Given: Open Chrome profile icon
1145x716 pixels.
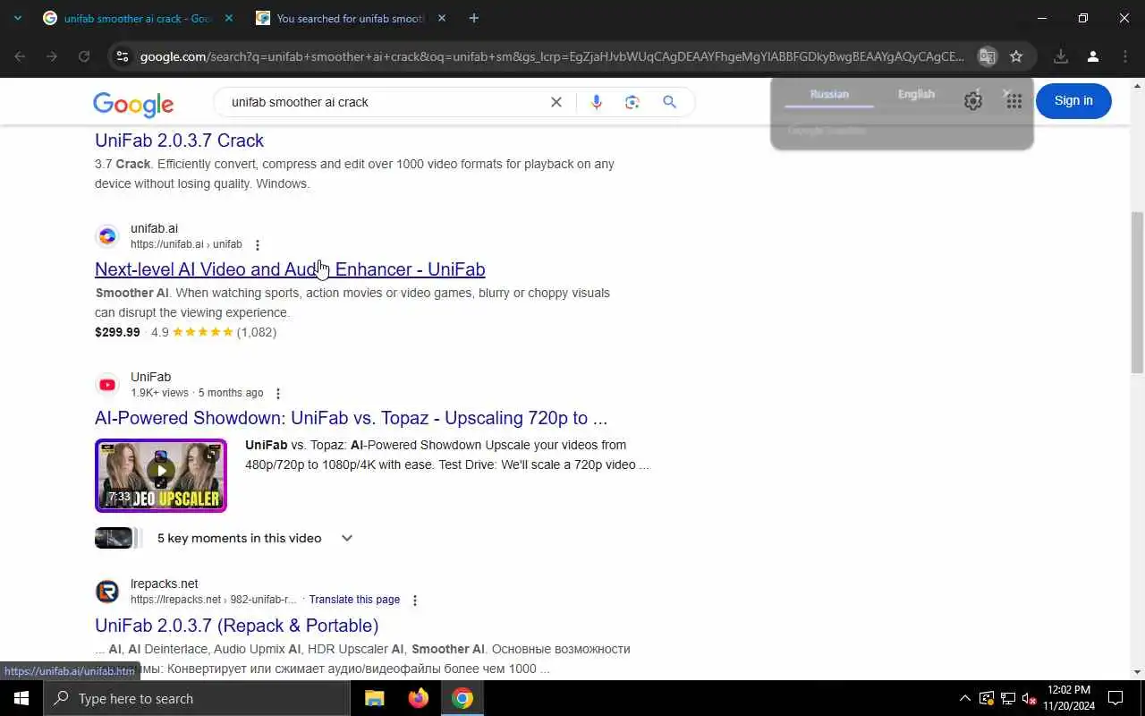Looking at the screenshot, I should pyautogui.click(x=1092, y=56).
